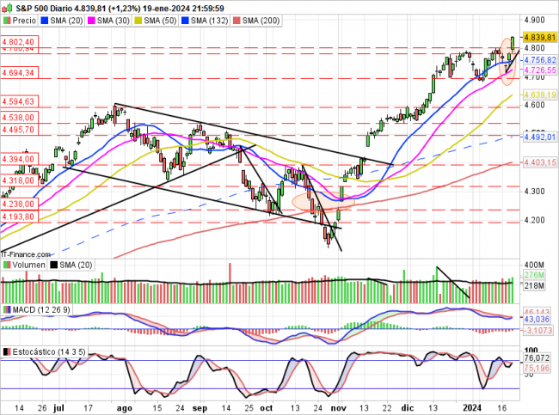Click the 4.193,80 support level label
The height and width of the screenshot is (415, 559).
point(17,217)
